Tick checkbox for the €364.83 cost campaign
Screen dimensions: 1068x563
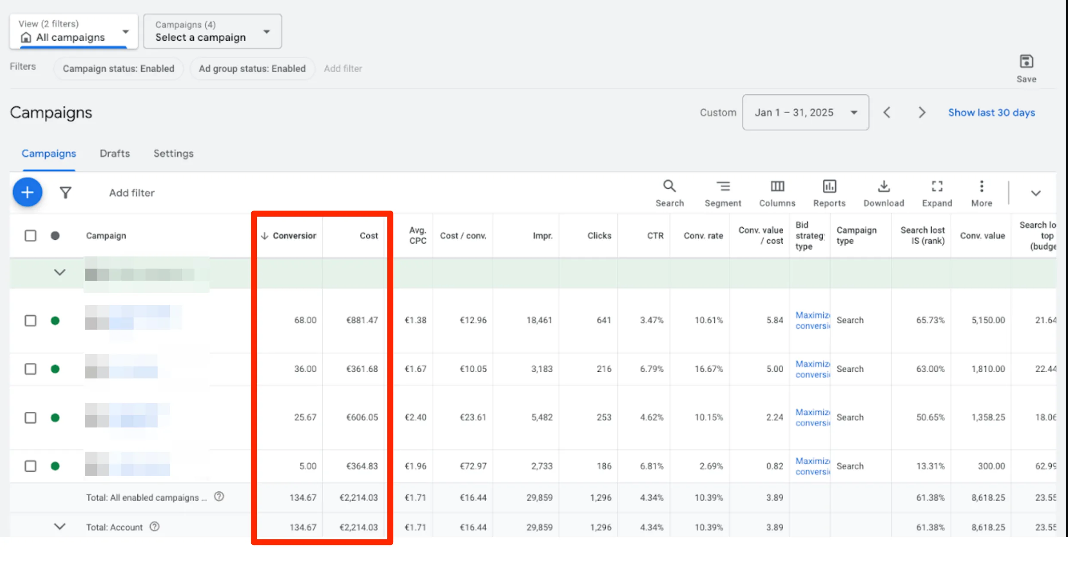coord(31,466)
